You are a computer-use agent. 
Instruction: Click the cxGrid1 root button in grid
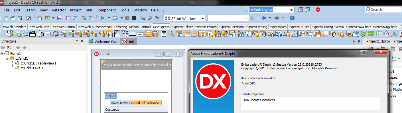tap(111, 96)
